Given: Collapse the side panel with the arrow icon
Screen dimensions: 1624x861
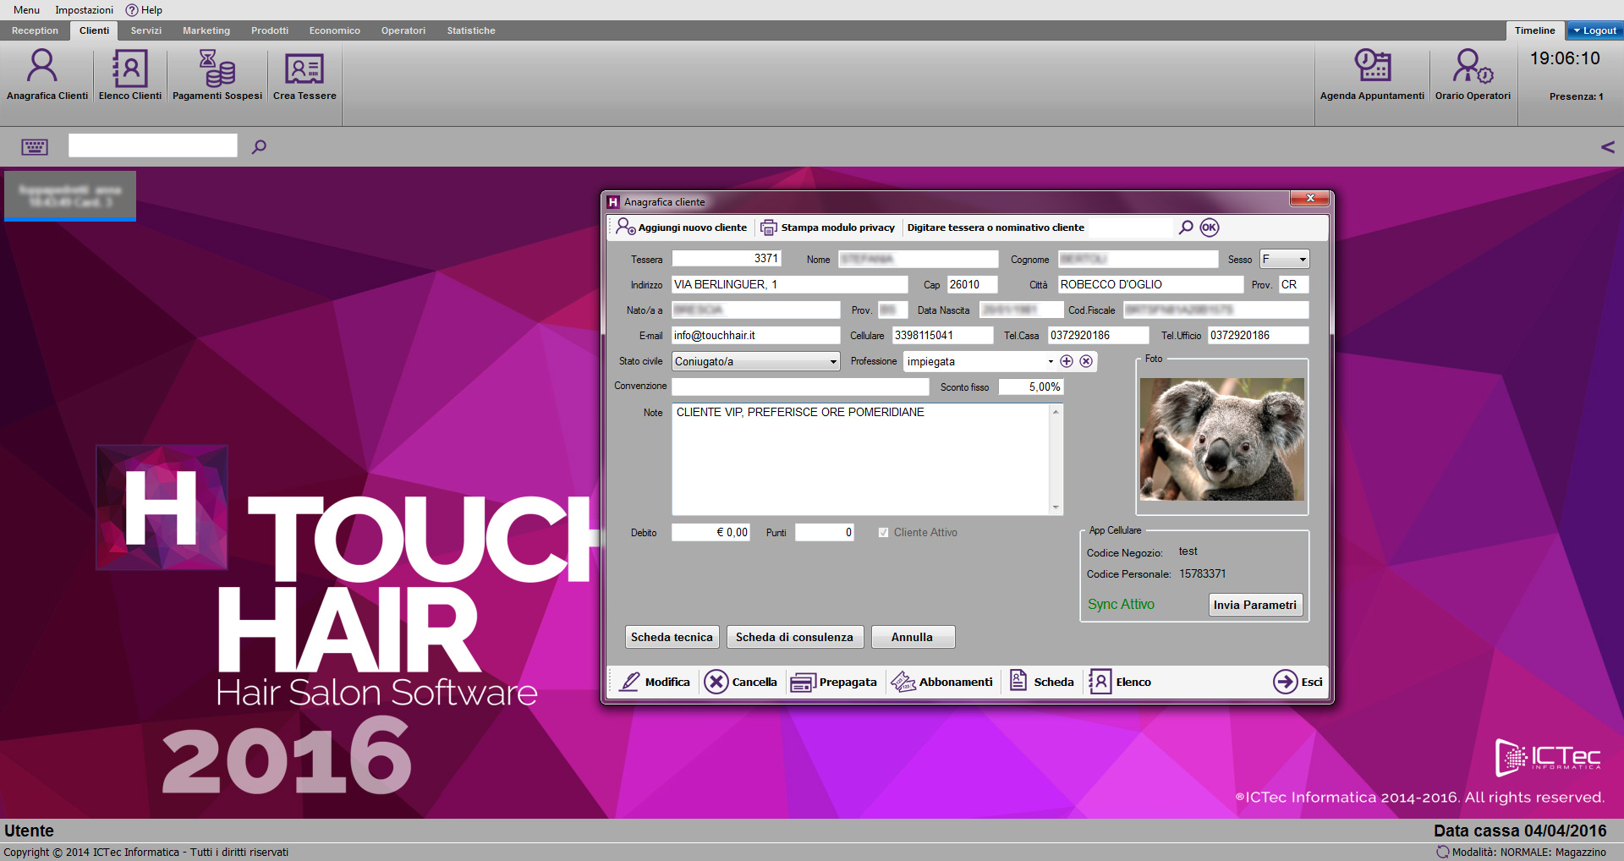Looking at the screenshot, I should [1608, 147].
